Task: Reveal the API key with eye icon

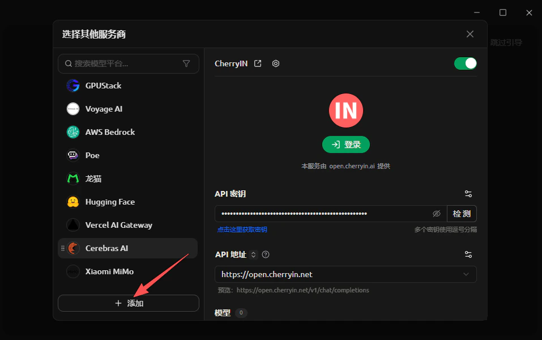Action: (x=437, y=214)
